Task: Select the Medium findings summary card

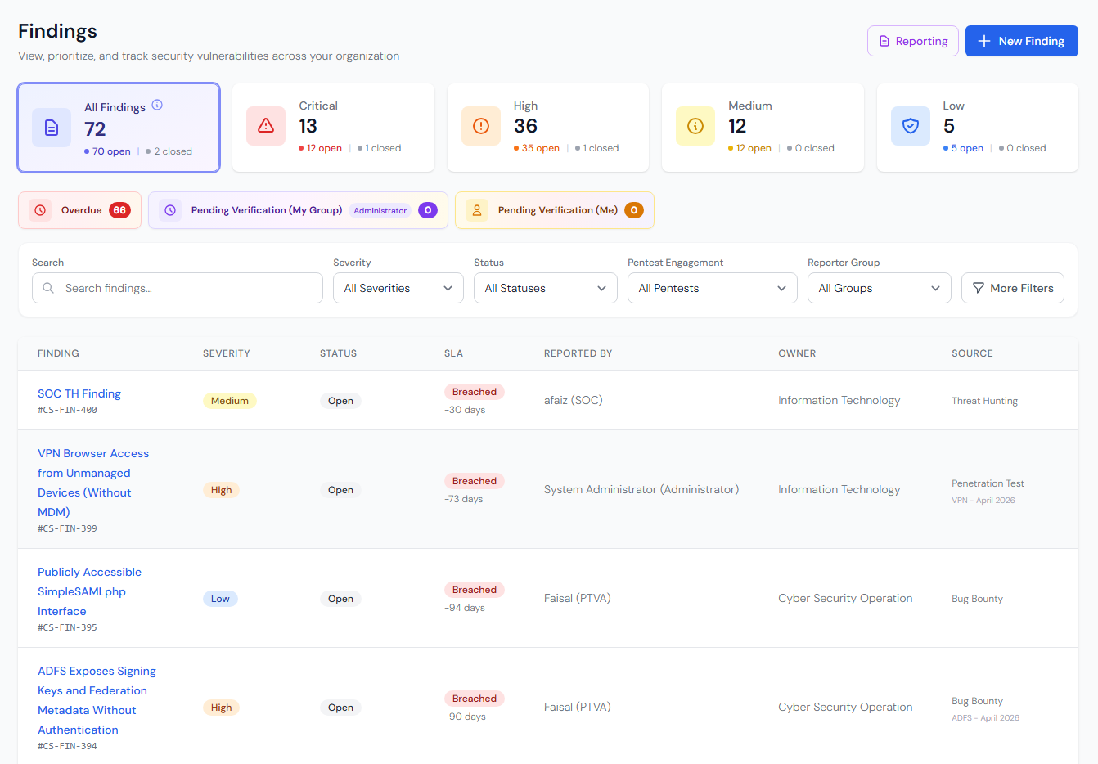Action: [x=763, y=128]
